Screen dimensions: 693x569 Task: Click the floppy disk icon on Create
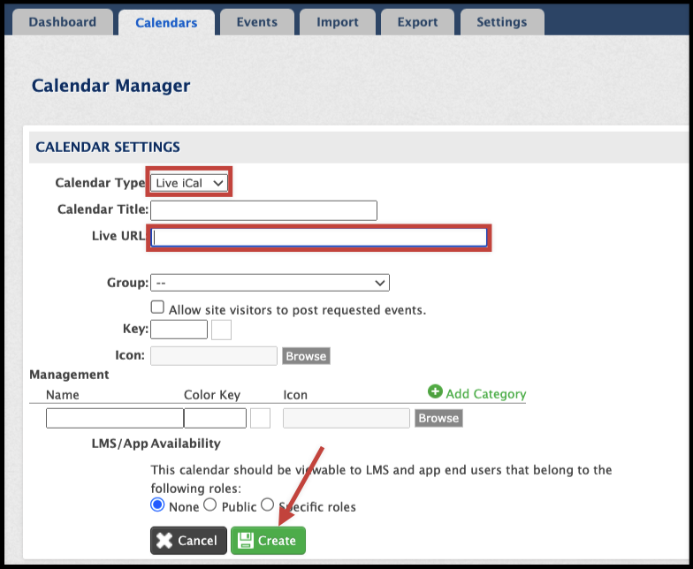[246, 541]
